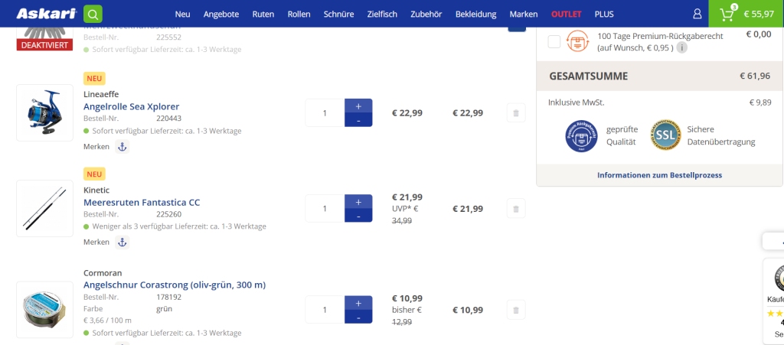Delete Angelrolle Sea Xplorer with trash icon
Image resolution: width=784 pixels, height=345 pixels.
[x=516, y=113]
